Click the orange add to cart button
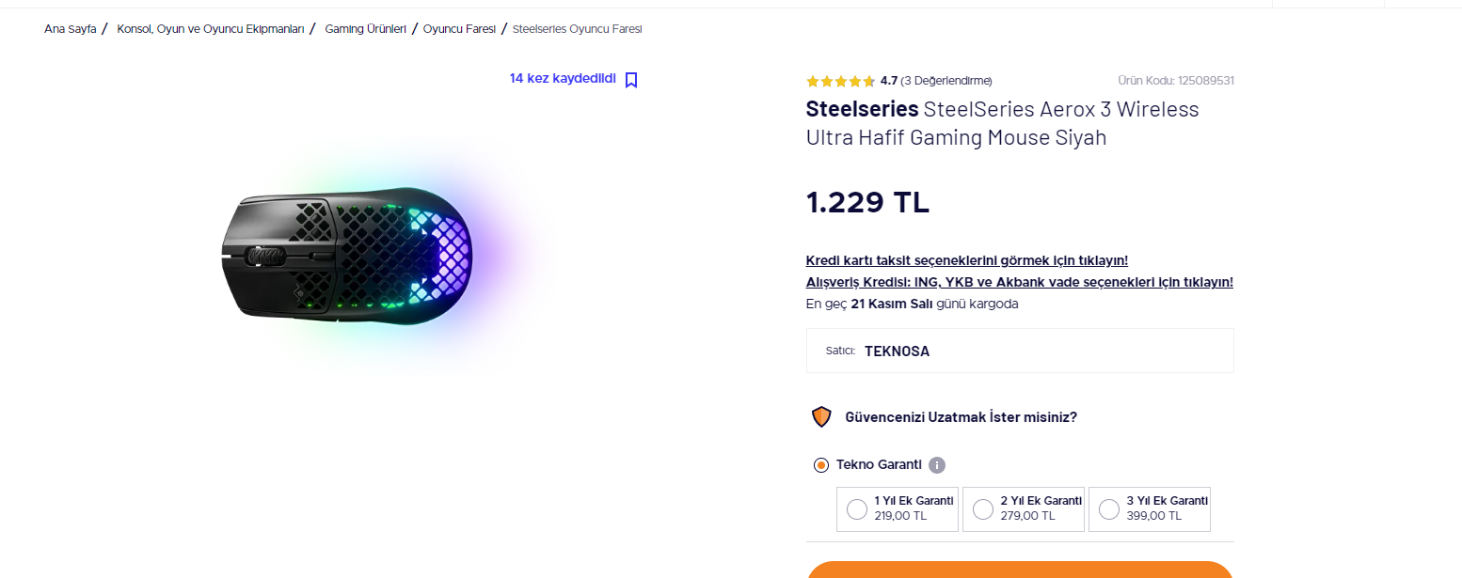This screenshot has height=578, width=1462. [1019, 570]
